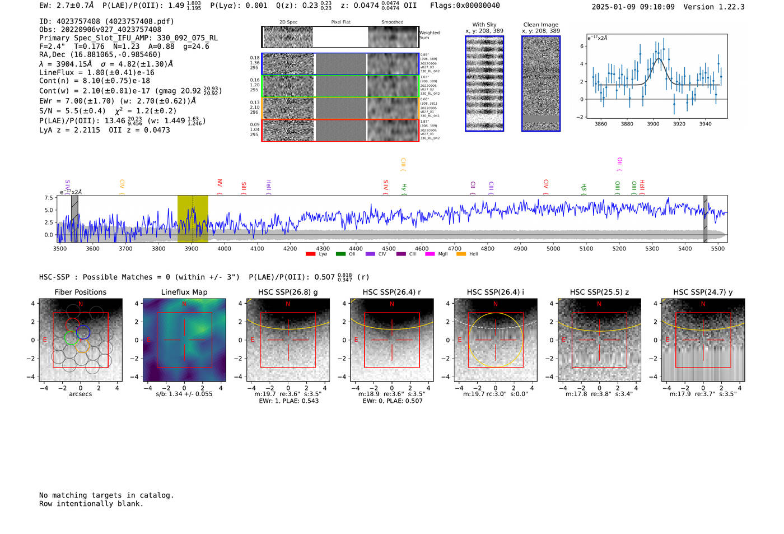Select the blue-outlined 2D spectrum row

340,64
